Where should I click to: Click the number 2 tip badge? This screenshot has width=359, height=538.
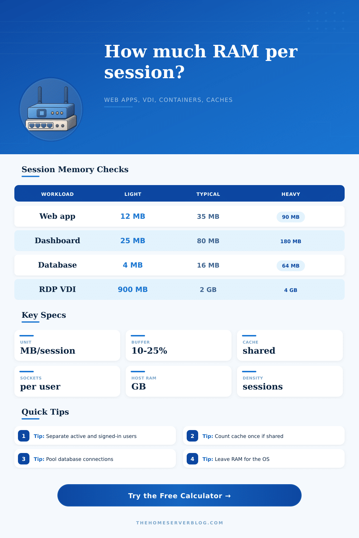click(192, 436)
